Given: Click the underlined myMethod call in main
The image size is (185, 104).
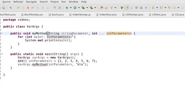Looking at the screenshot, I should (x=39, y=64).
